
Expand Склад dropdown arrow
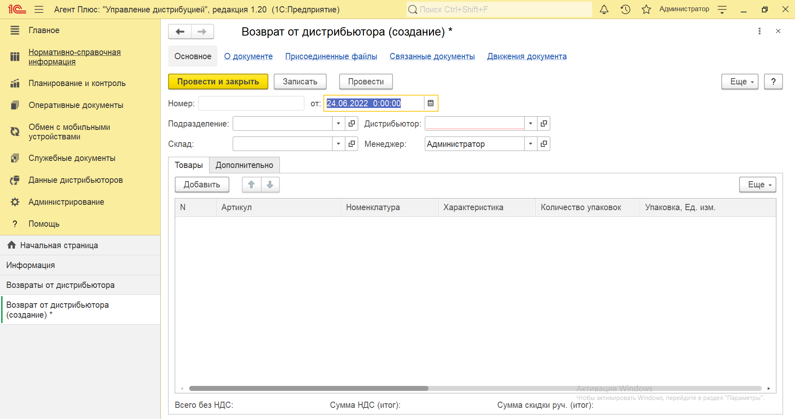click(338, 144)
